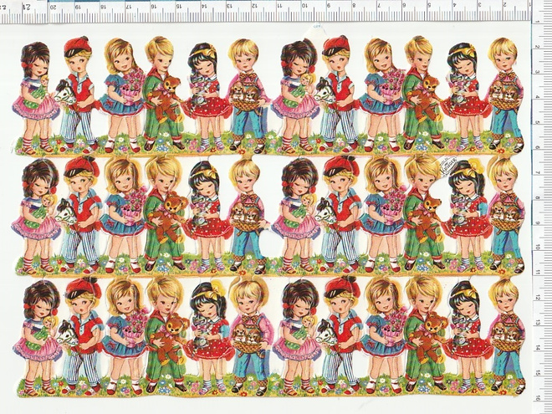Click the number 7 on the top ruler
The width and height of the screenshot is (552, 414).
tap(379, 6)
